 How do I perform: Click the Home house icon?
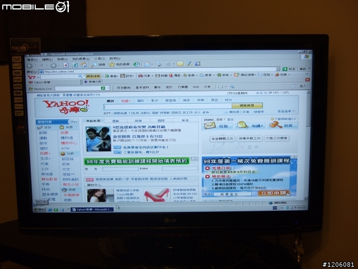tap(84, 65)
